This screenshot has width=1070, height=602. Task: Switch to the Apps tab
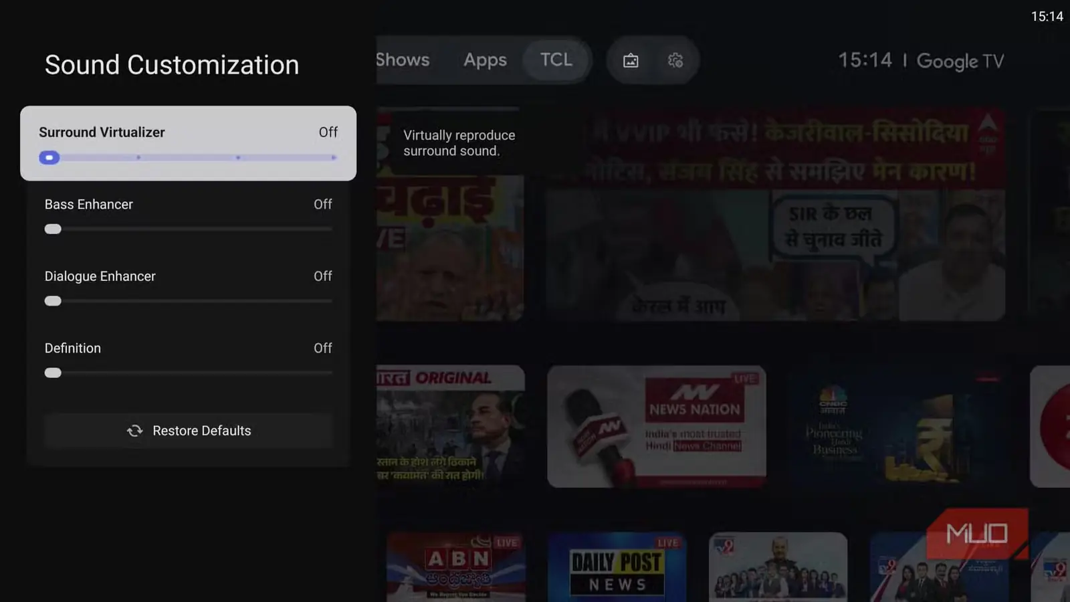click(485, 60)
